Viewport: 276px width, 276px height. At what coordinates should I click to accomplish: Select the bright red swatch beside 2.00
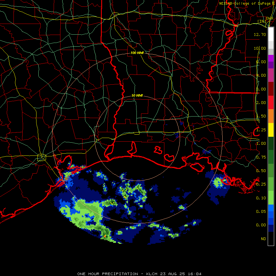[x=271, y=102]
